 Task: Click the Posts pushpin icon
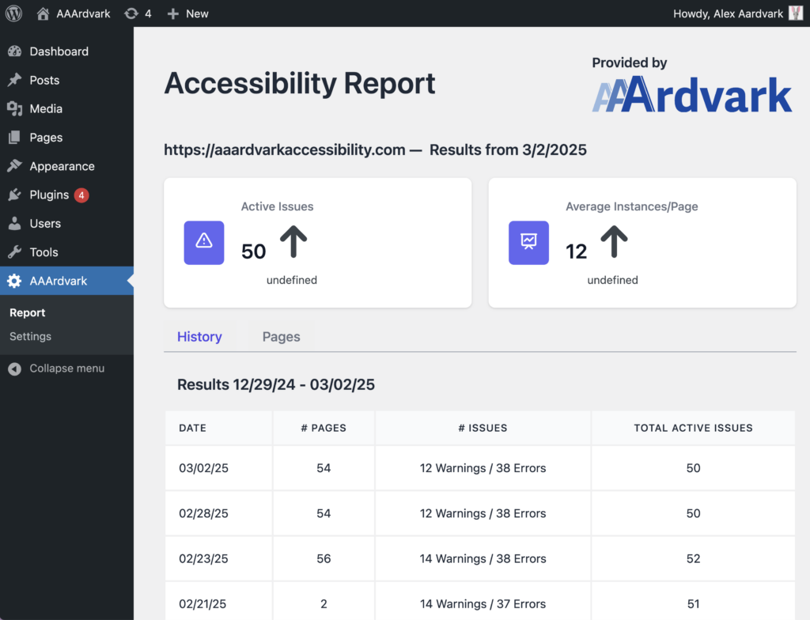pos(14,80)
